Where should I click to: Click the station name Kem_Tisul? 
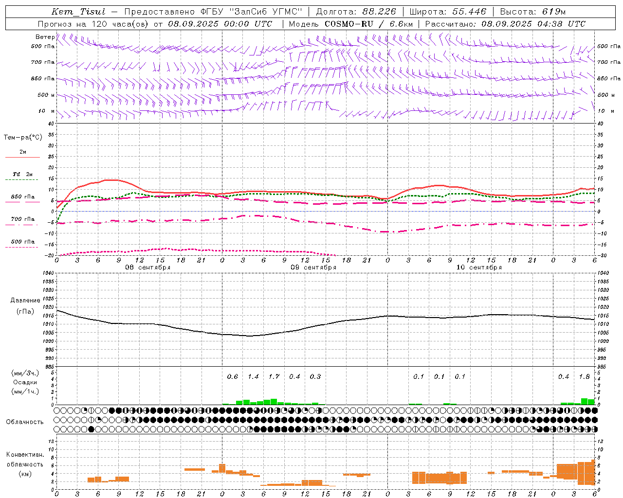click(x=78, y=12)
